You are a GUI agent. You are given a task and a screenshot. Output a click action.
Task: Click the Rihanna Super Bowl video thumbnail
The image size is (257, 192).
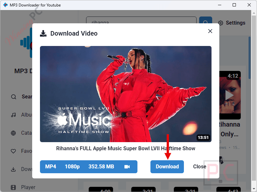[x=125, y=94]
